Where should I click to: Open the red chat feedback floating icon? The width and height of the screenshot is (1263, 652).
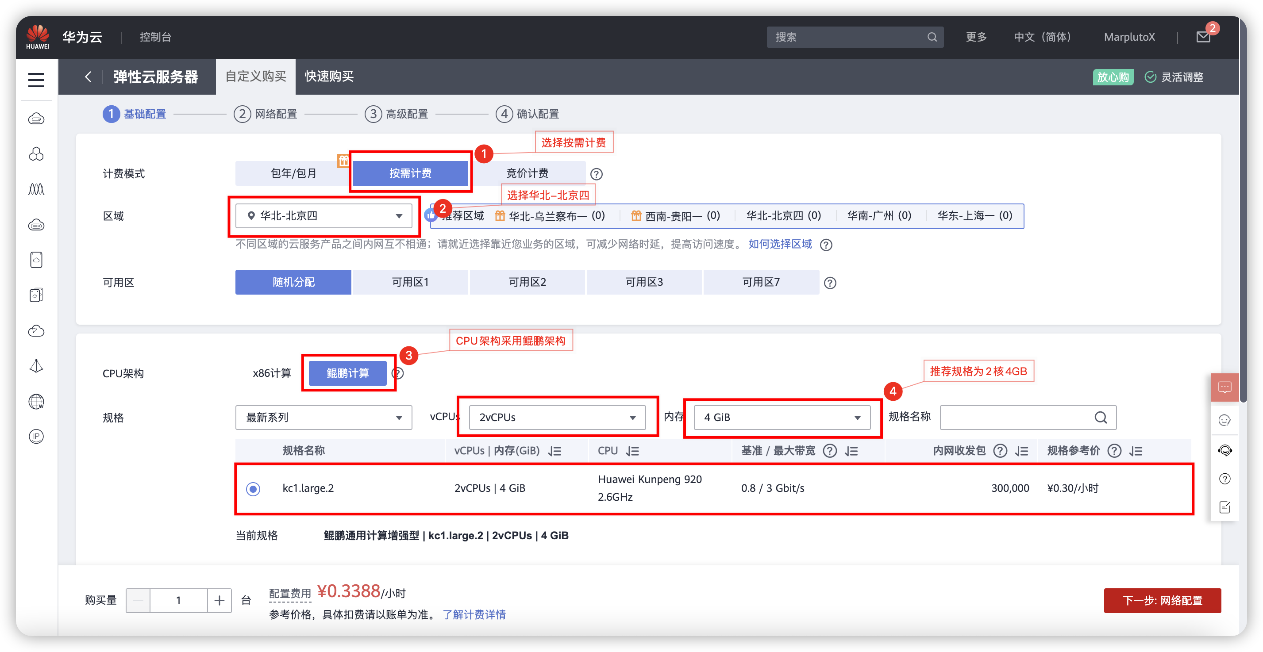click(1224, 387)
